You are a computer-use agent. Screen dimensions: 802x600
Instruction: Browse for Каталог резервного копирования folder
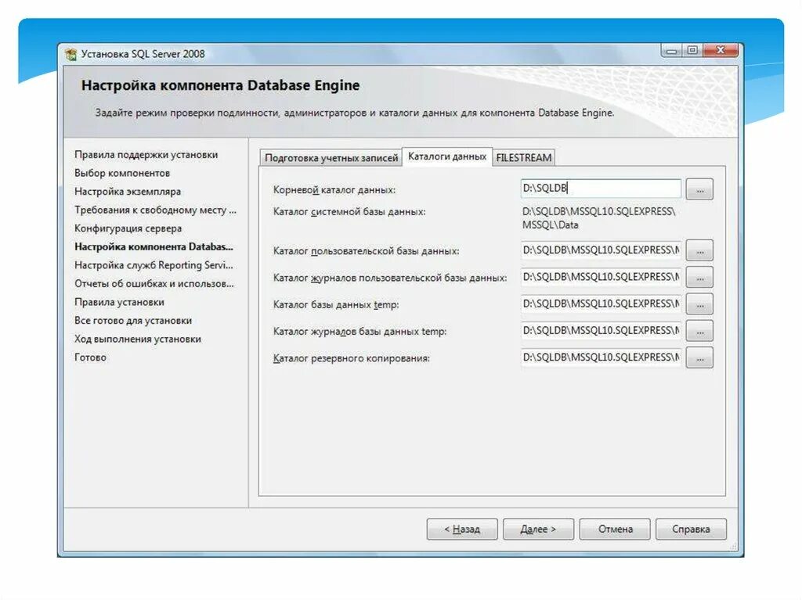[x=699, y=358]
